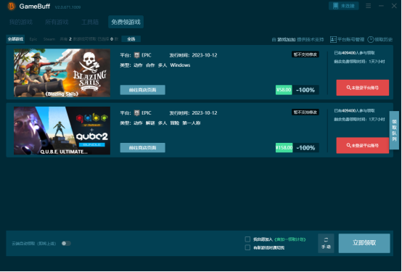Click the EPIC platform icon for Q.U.B.E.
Viewport: 402px width, 272px height.
(137, 113)
